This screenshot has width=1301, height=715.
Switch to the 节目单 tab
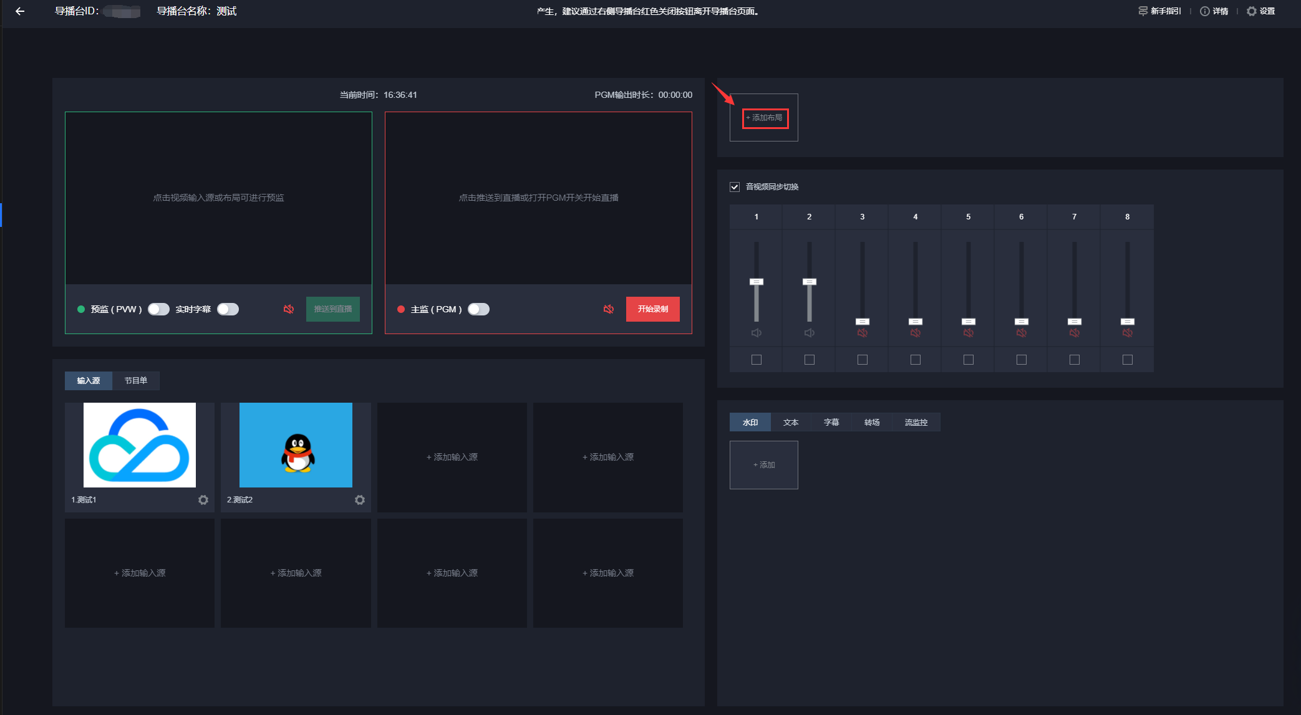[135, 381]
